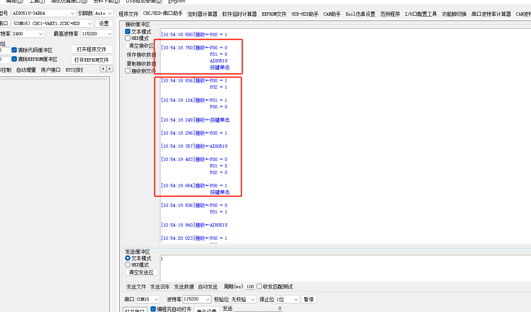Click the 打开程序文件 button
This screenshot has width=531, height=312.
click(92, 49)
